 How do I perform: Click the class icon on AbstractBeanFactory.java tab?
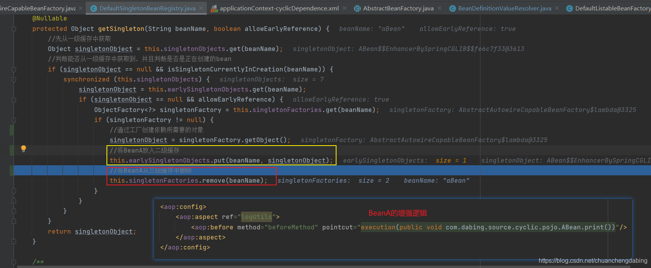[357, 8]
